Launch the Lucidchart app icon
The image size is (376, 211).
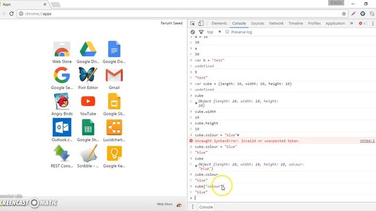pos(114,127)
